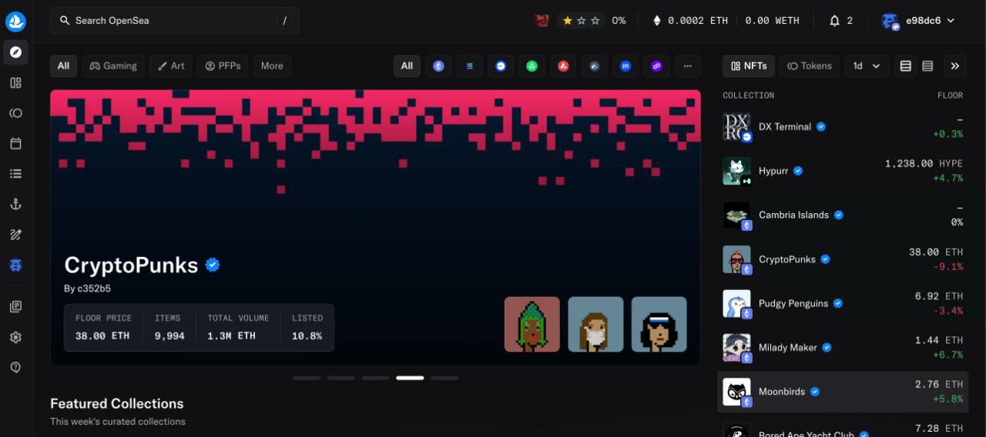Filter by the blue Base chain icon
Image resolution: width=986 pixels, height=437 pixels.
point(501,66)
